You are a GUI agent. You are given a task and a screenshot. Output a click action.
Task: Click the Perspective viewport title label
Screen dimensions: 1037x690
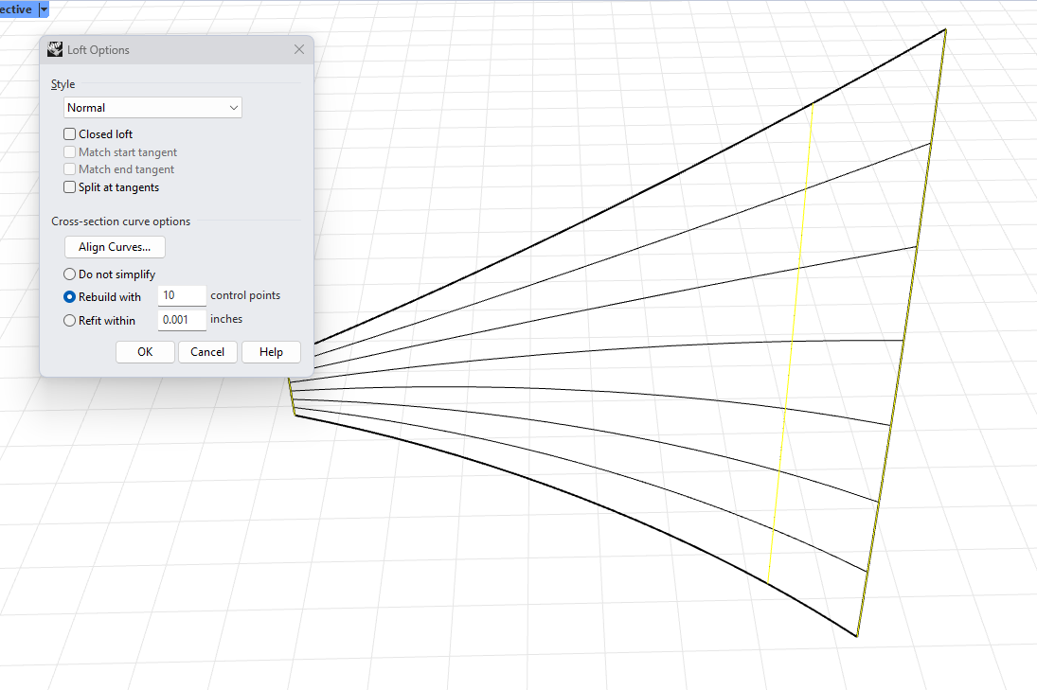(16, 9)
